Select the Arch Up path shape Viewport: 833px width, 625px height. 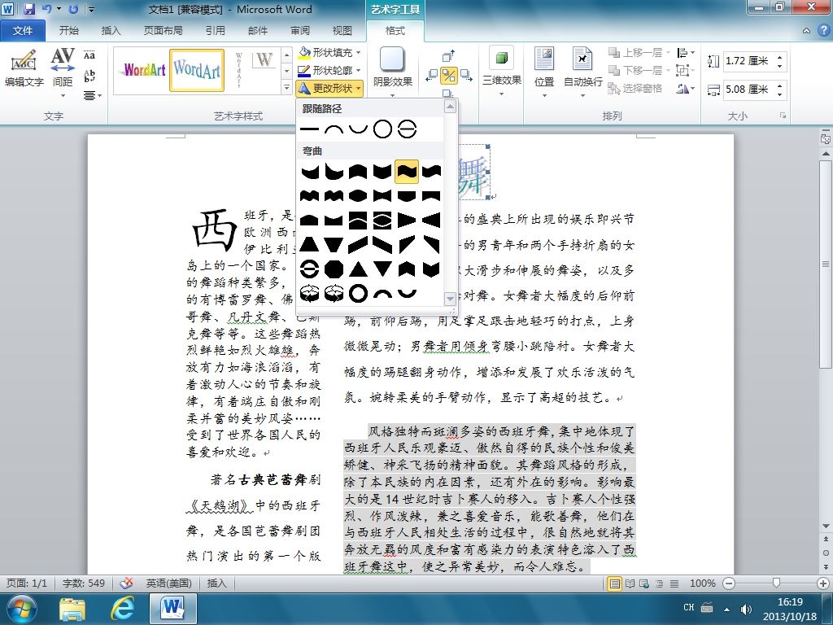click(x=334, y=129)
